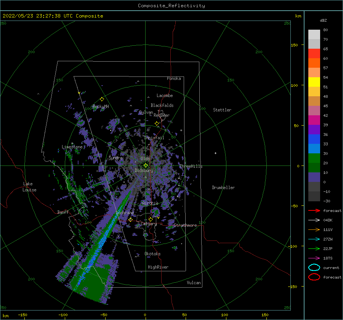Select the magenta swatch between 42 and 39 dBZ
Screen dimensions: 343x320
314,120
